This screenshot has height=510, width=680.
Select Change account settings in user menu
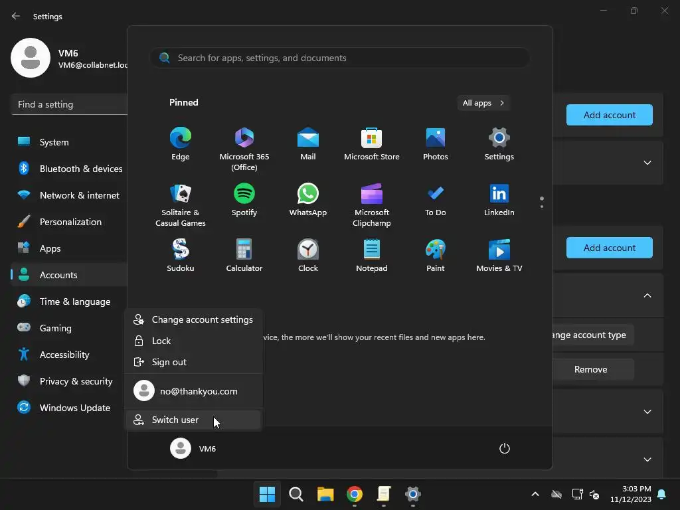[x=193, y=319]
